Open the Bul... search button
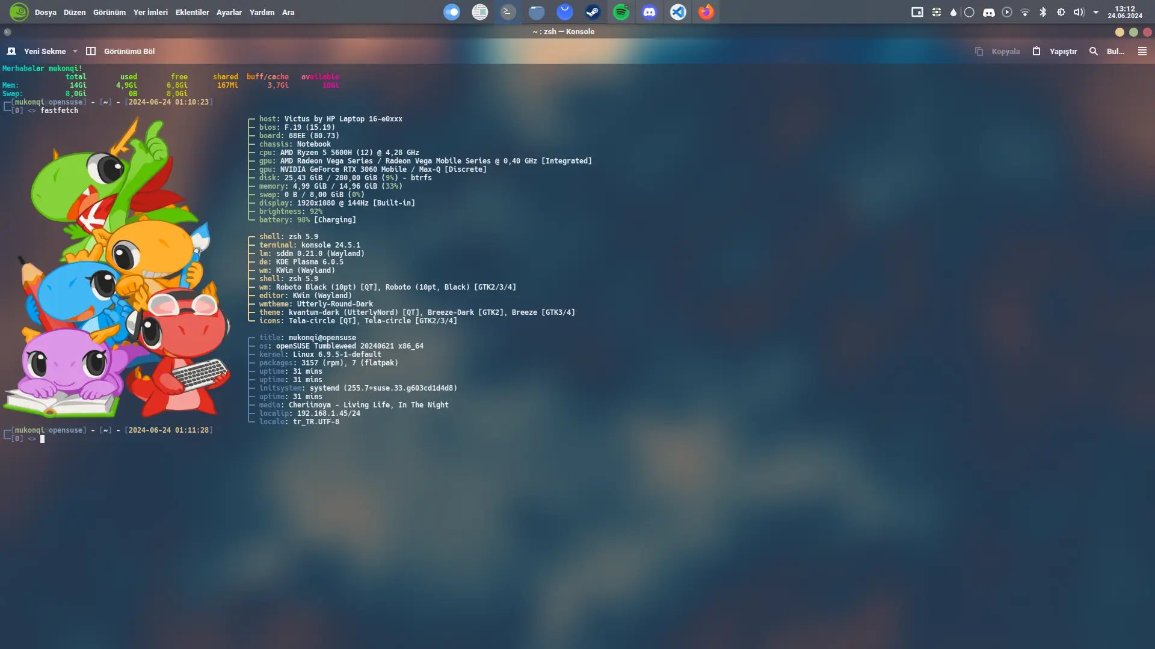The width and height of the screenshot is (1155, 649). (x=1107, y=52)
